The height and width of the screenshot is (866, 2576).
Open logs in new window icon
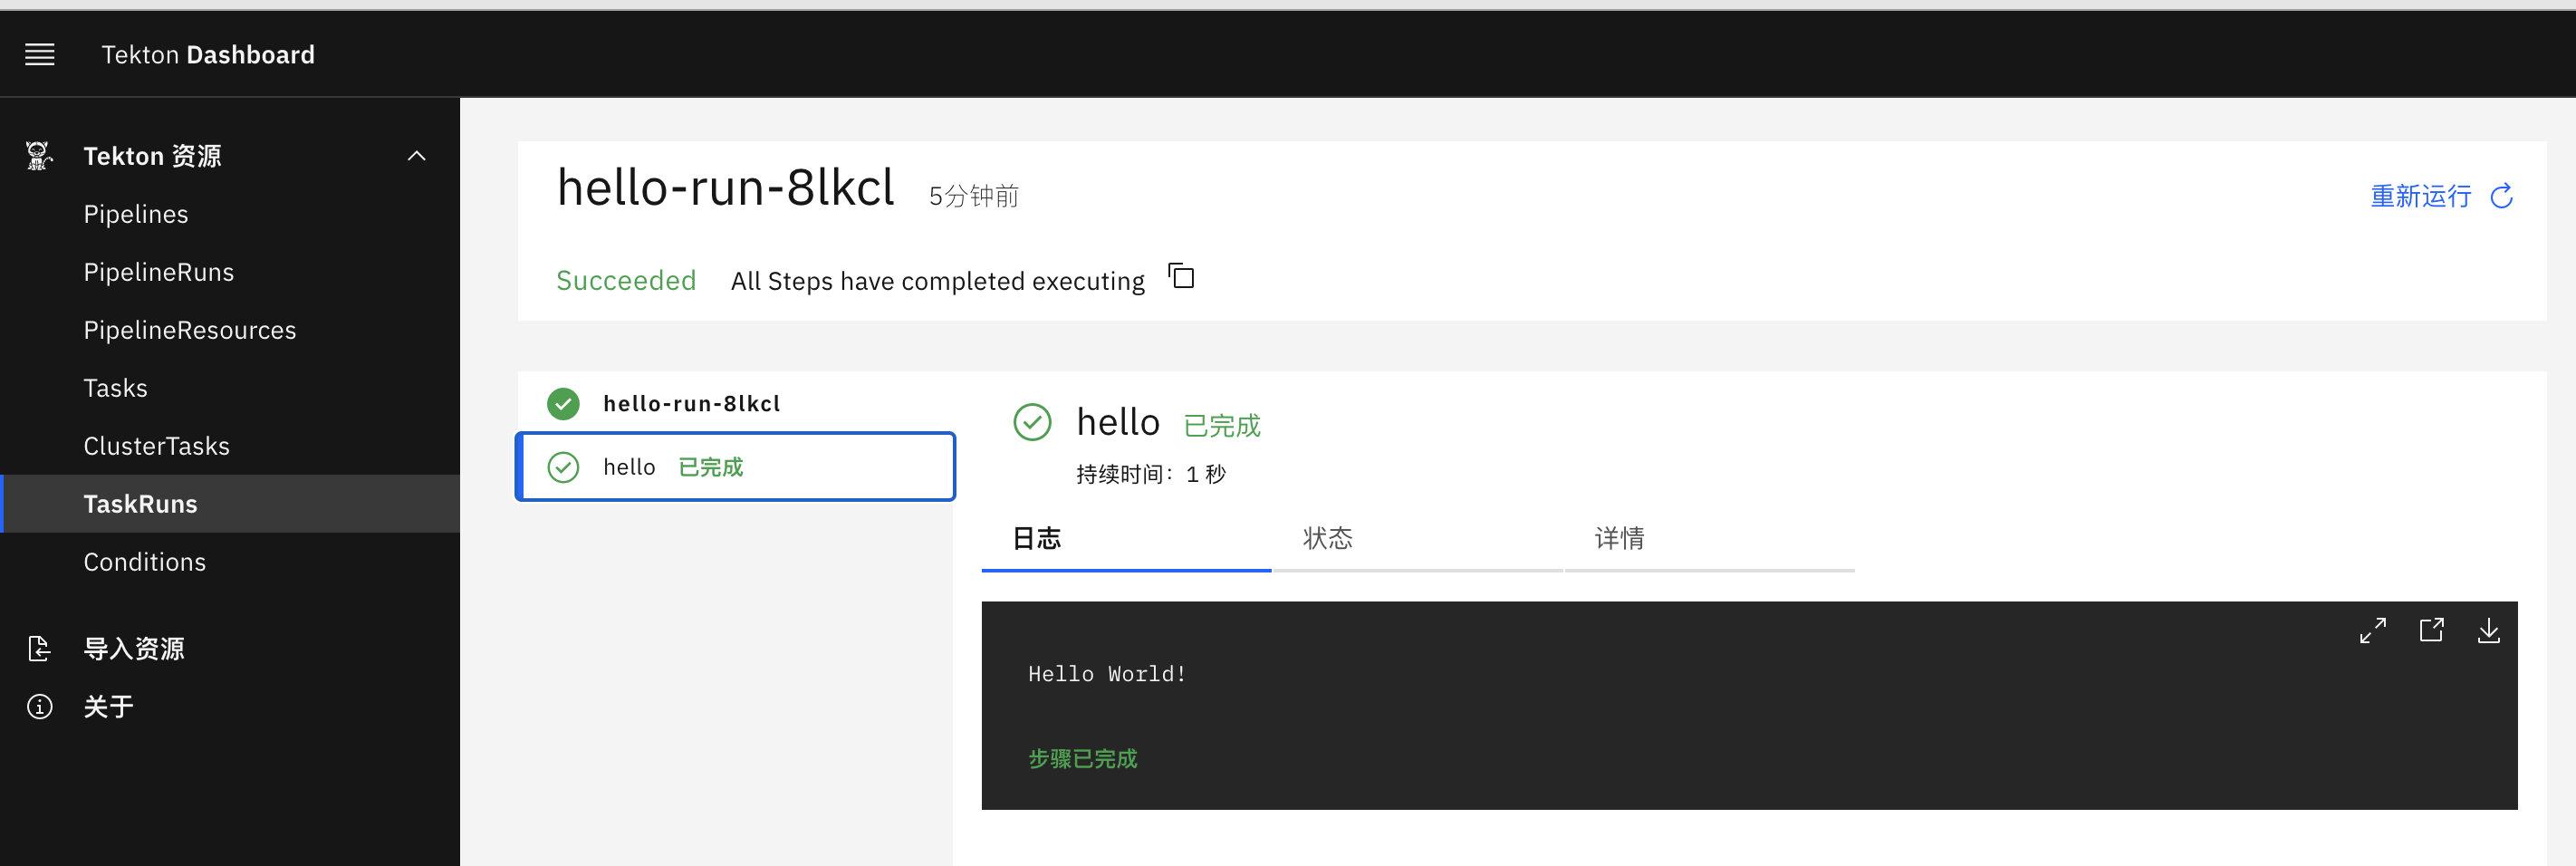pyautogui.click(x=2431, y=630)
